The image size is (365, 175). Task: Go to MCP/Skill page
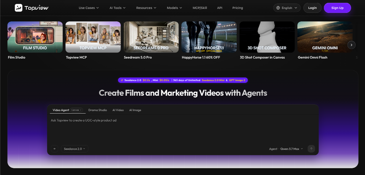pyautogui.click(x=200, y=8)
